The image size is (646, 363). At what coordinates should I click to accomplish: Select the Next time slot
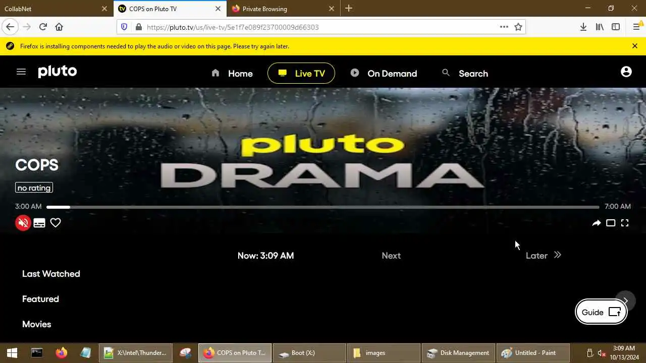[391, 256]
